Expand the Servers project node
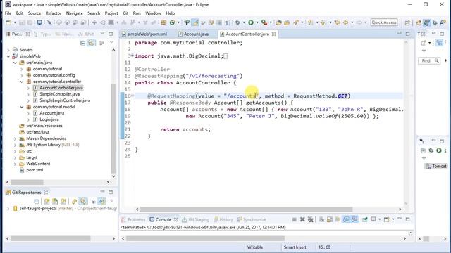Viewport: 451px width, 253px height. [8, 50]
